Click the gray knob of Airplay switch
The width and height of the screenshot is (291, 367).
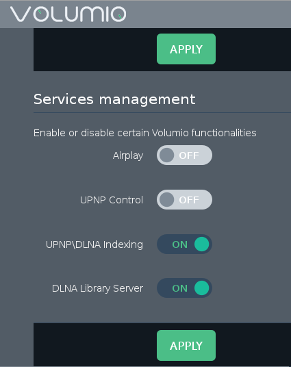166,155
